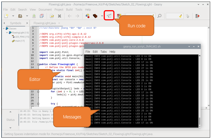
Task: Open the Edit menu in Geany
Action: [13, 10]
